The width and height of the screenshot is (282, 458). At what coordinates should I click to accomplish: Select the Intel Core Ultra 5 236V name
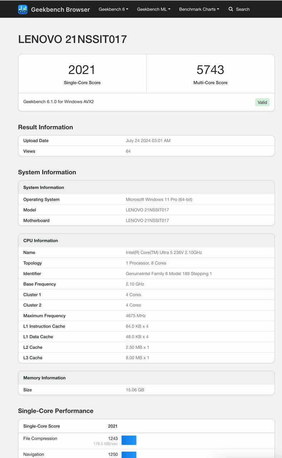(164, 253)
